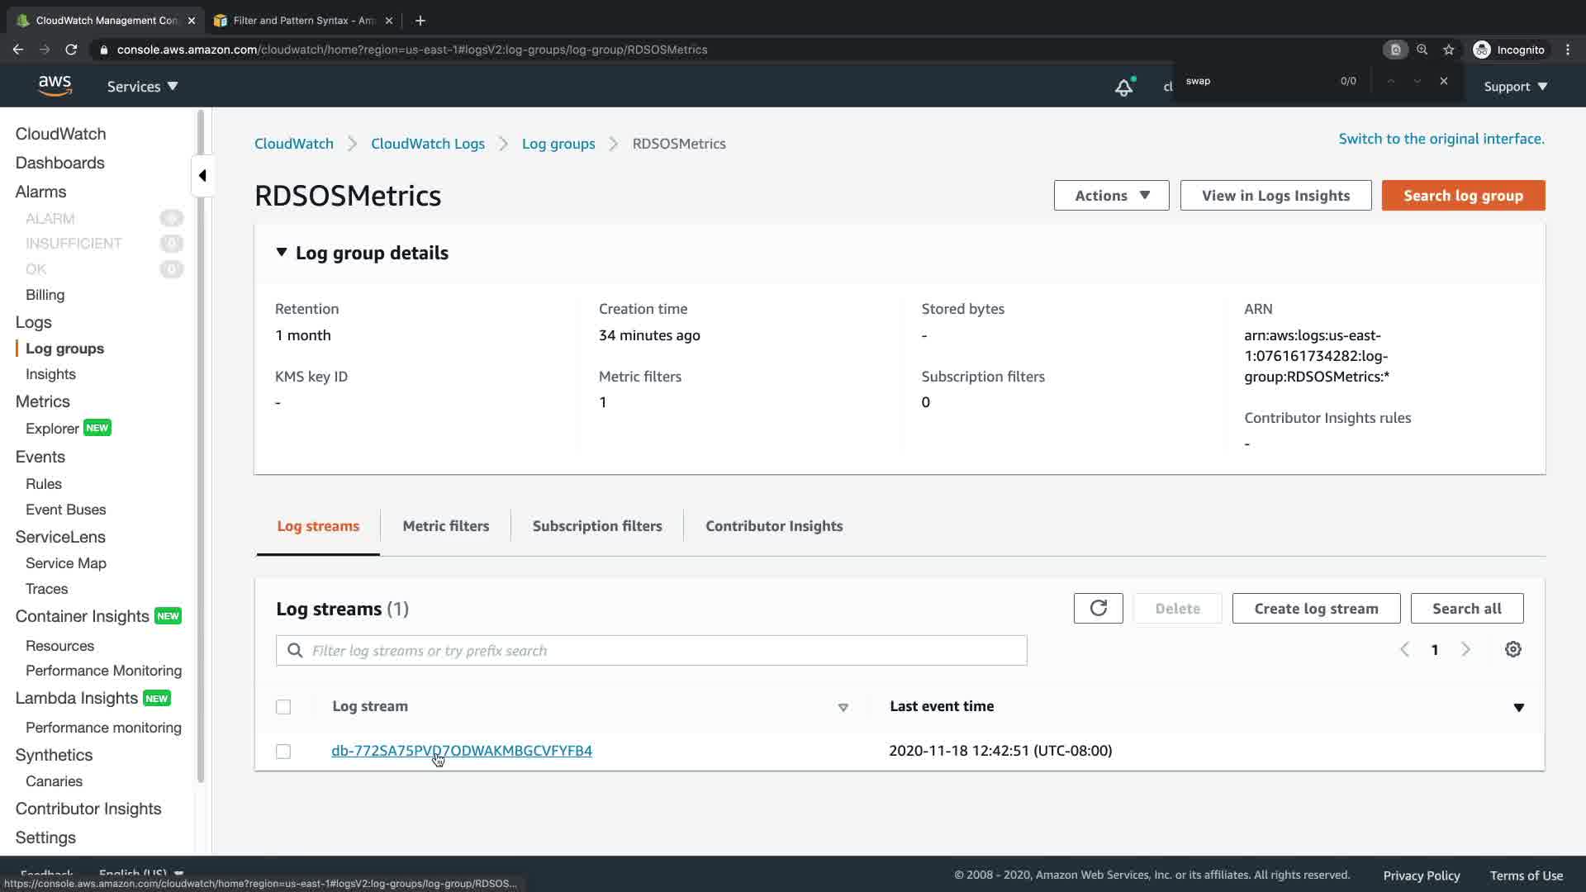The height and width of the screenshot is (892, 1586).
Task: Click the Search log group button
Action: (x=1463, y=196)
